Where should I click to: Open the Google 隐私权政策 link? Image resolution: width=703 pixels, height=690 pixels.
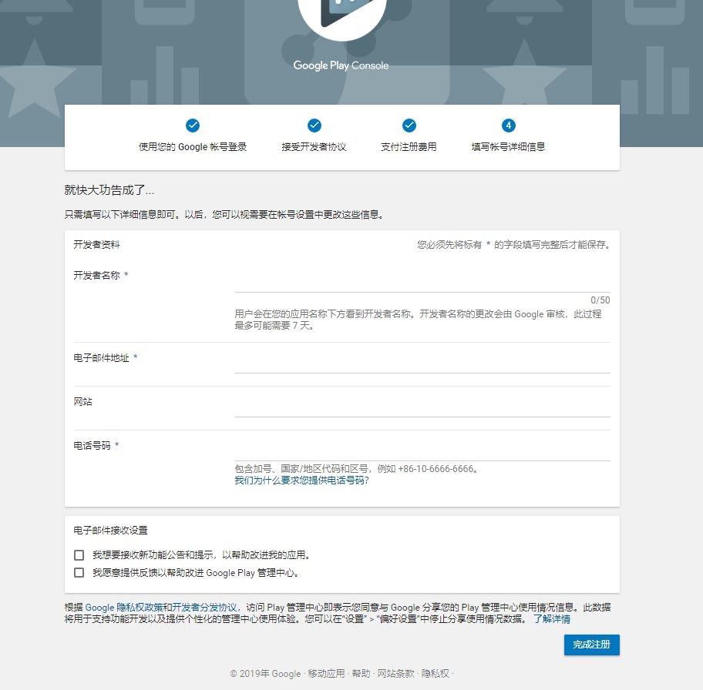point(124,607)
